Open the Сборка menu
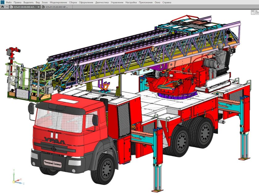The width and height of the screenshot is (259, 195). tap(73, 2)
